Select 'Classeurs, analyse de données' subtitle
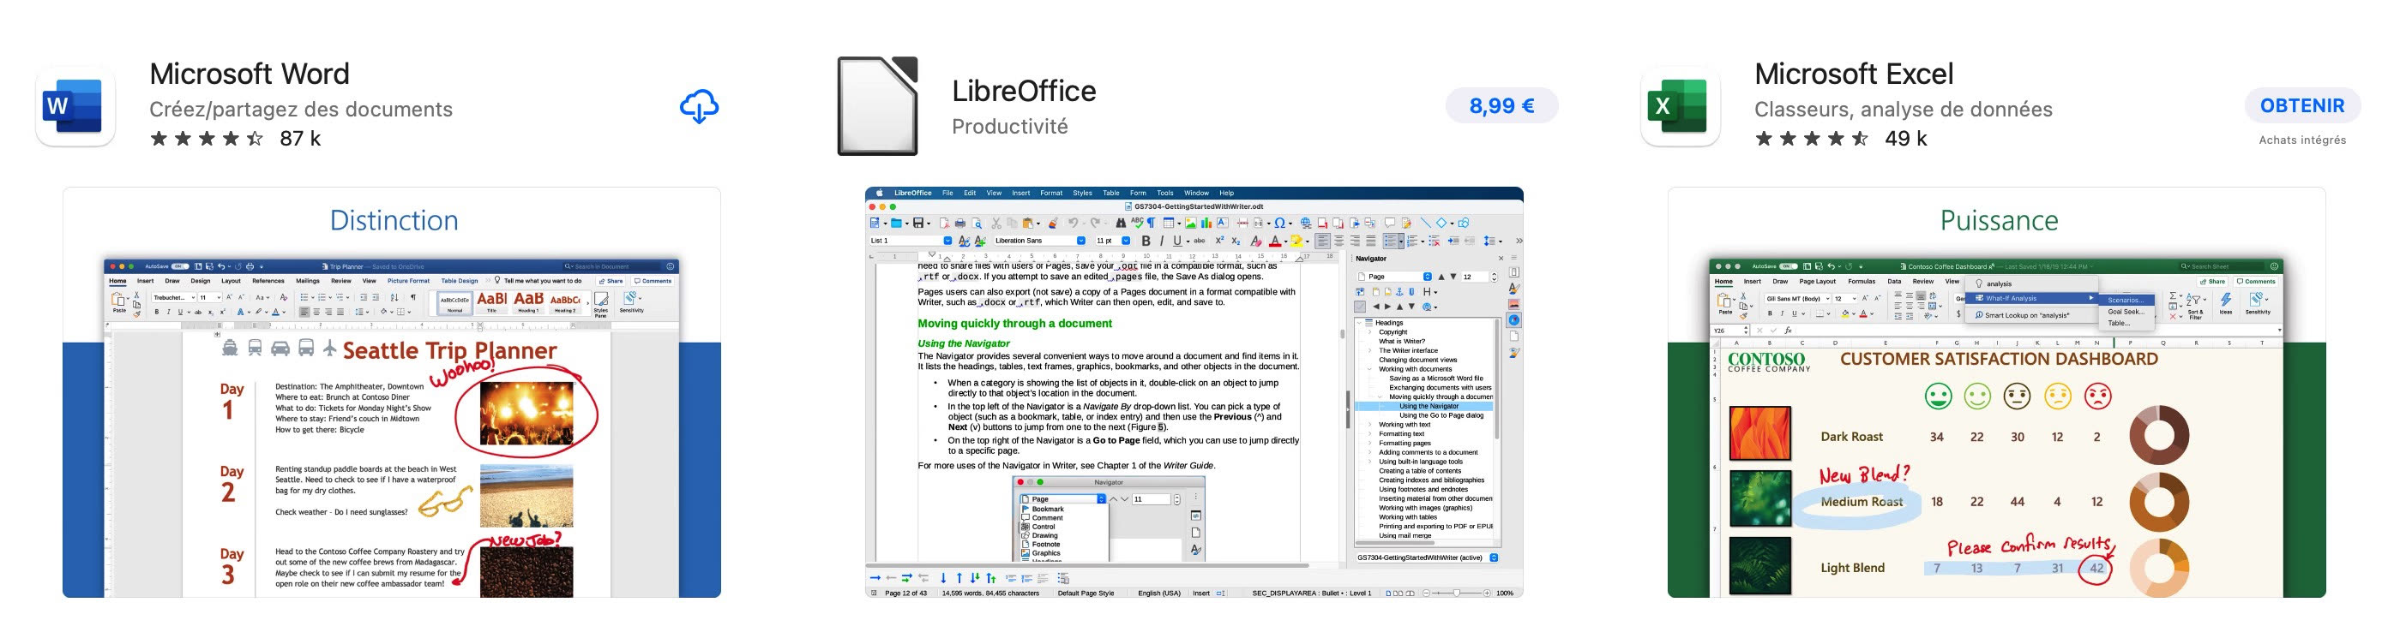This screenshot has height=632, width=2382. point(1903,109)
